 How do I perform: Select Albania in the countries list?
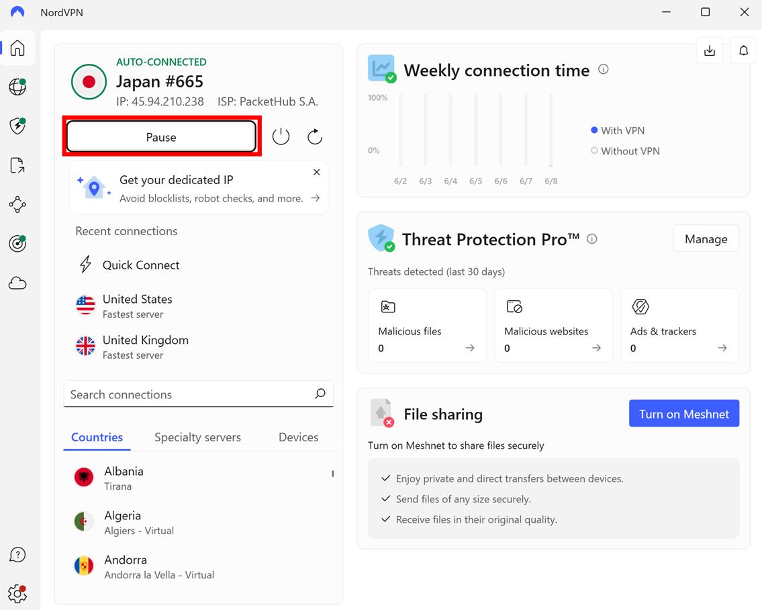pyautogui.click(x=198, y=478)
